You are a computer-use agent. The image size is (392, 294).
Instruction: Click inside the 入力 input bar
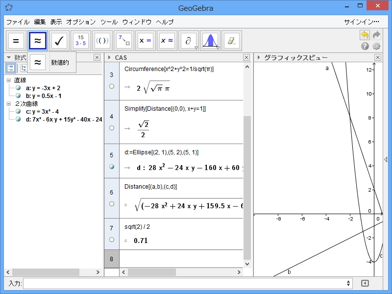tap(186, 283)
